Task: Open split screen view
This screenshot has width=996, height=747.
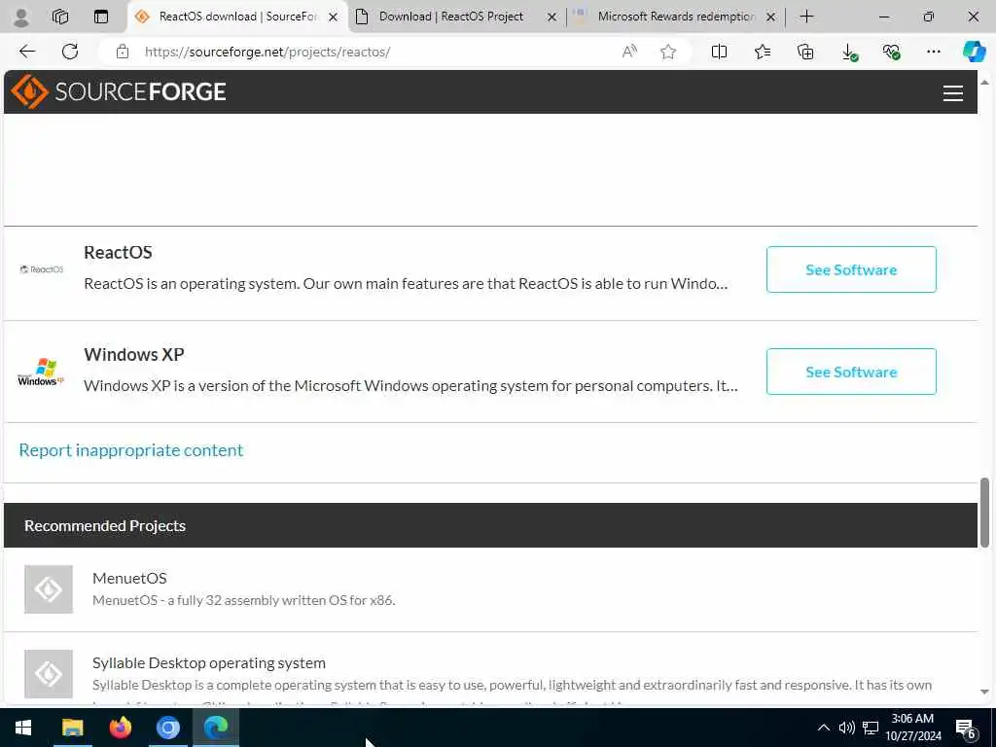Action: click(x=719, y=53)
